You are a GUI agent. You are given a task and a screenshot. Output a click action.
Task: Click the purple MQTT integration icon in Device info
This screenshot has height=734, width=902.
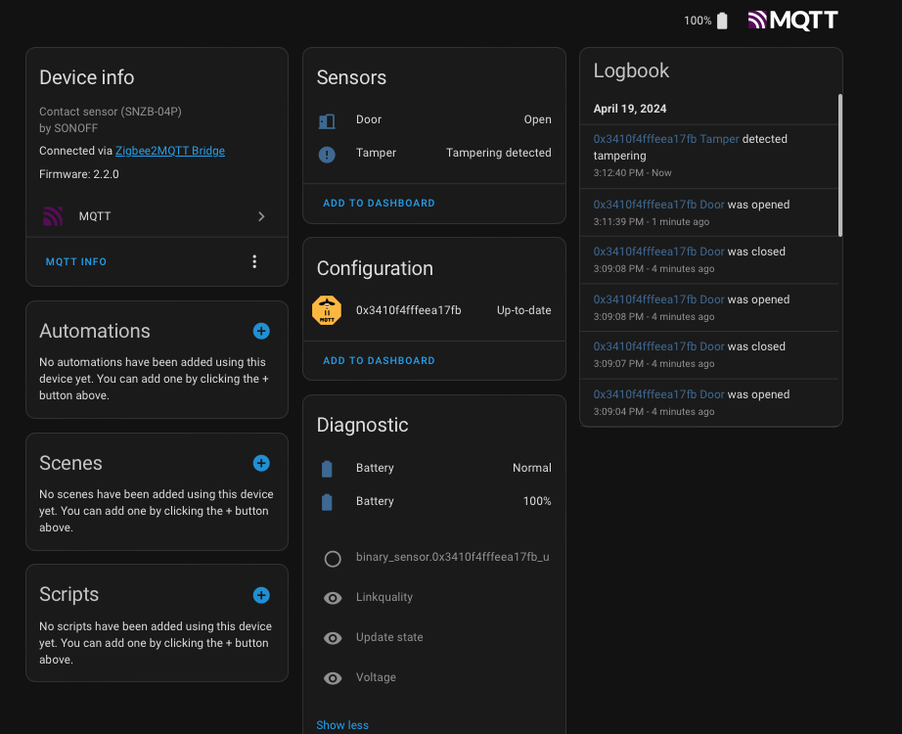(53, 216)
